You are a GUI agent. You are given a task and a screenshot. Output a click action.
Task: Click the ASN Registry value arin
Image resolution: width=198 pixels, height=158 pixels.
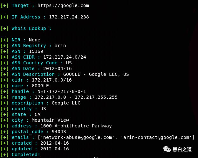tap(60, 46)
